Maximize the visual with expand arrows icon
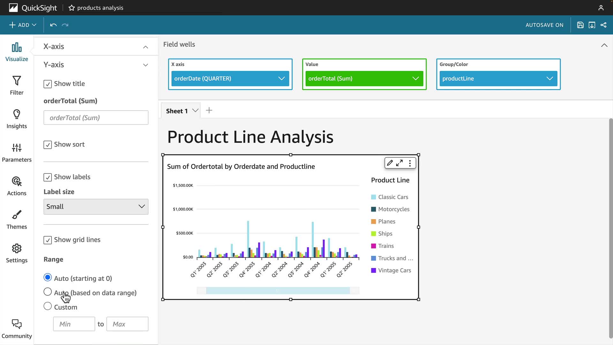The width and height of the screenshot is (613, 345). point(399,163)
